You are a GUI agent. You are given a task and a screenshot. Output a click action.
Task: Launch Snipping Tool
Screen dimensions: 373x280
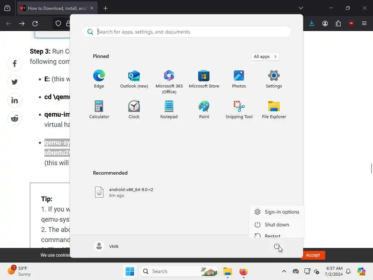(239, 109)
